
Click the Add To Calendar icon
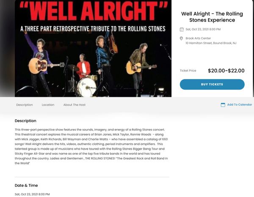tap(223, 105)
